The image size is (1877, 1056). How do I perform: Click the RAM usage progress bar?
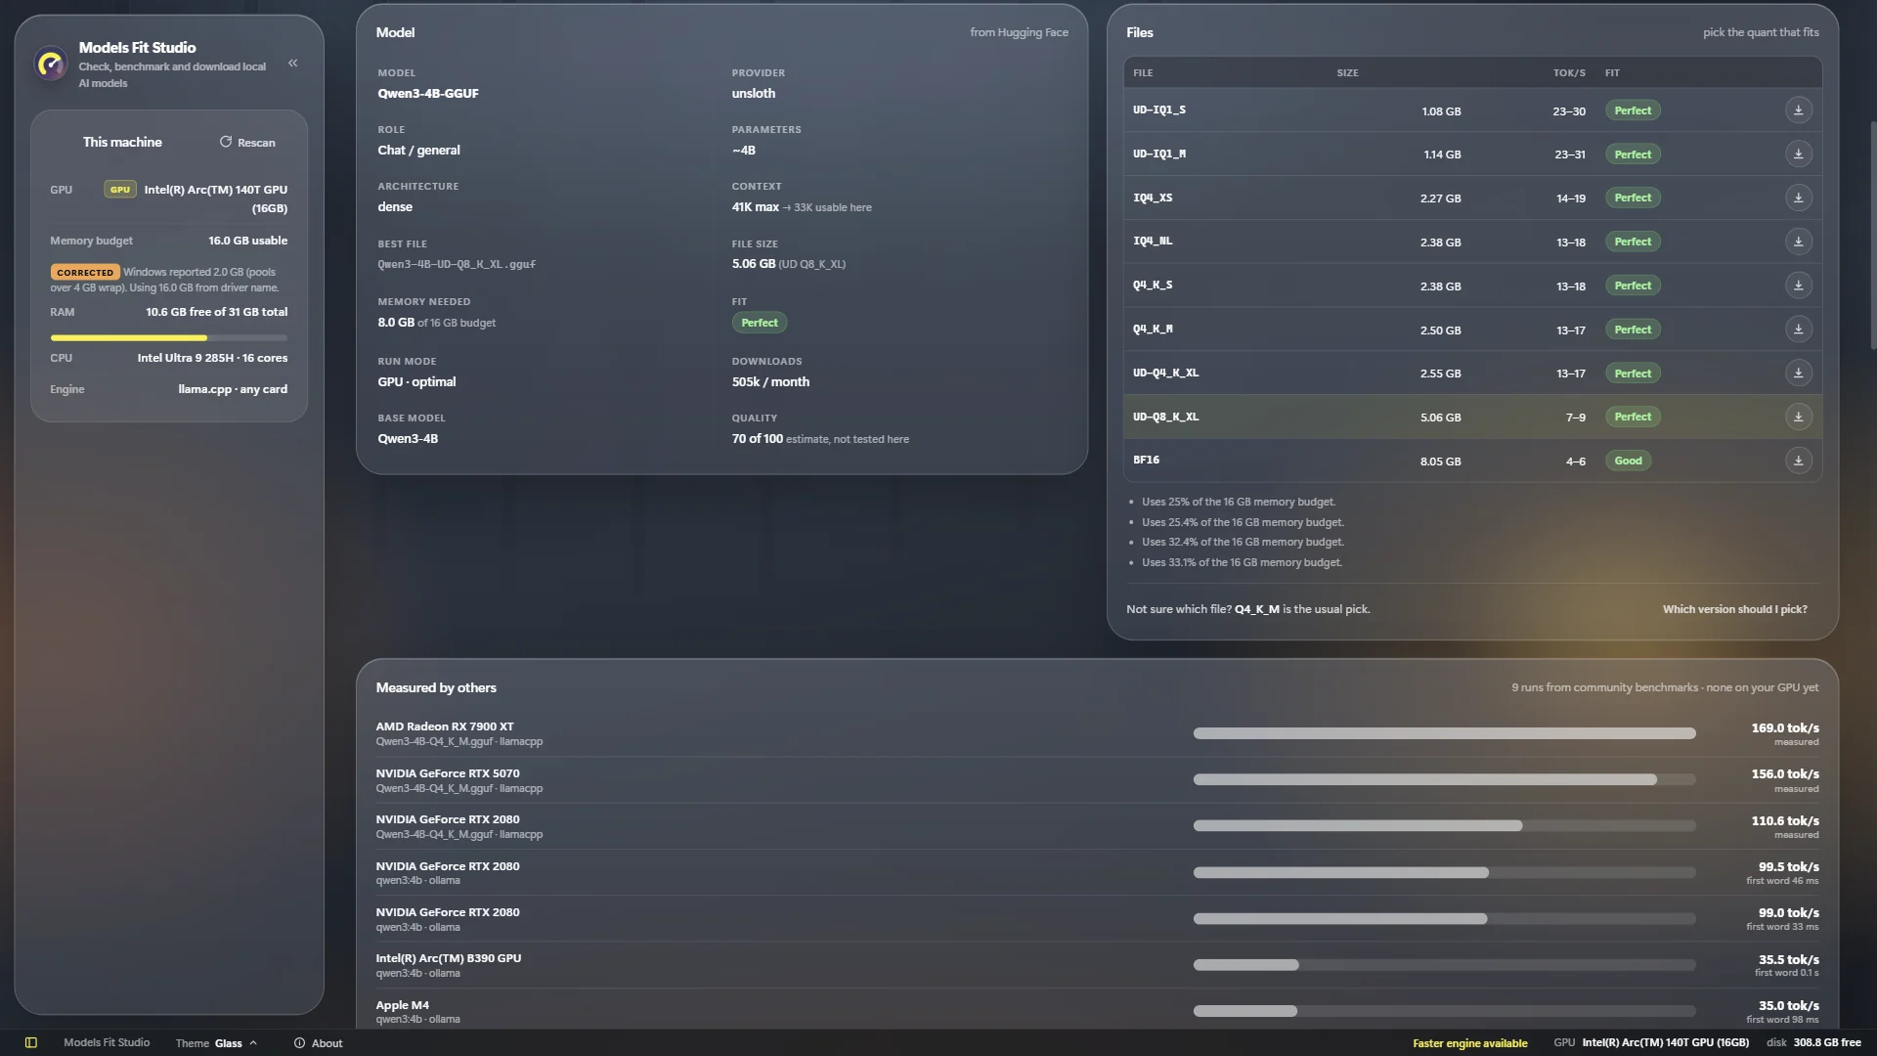(169, 338)
